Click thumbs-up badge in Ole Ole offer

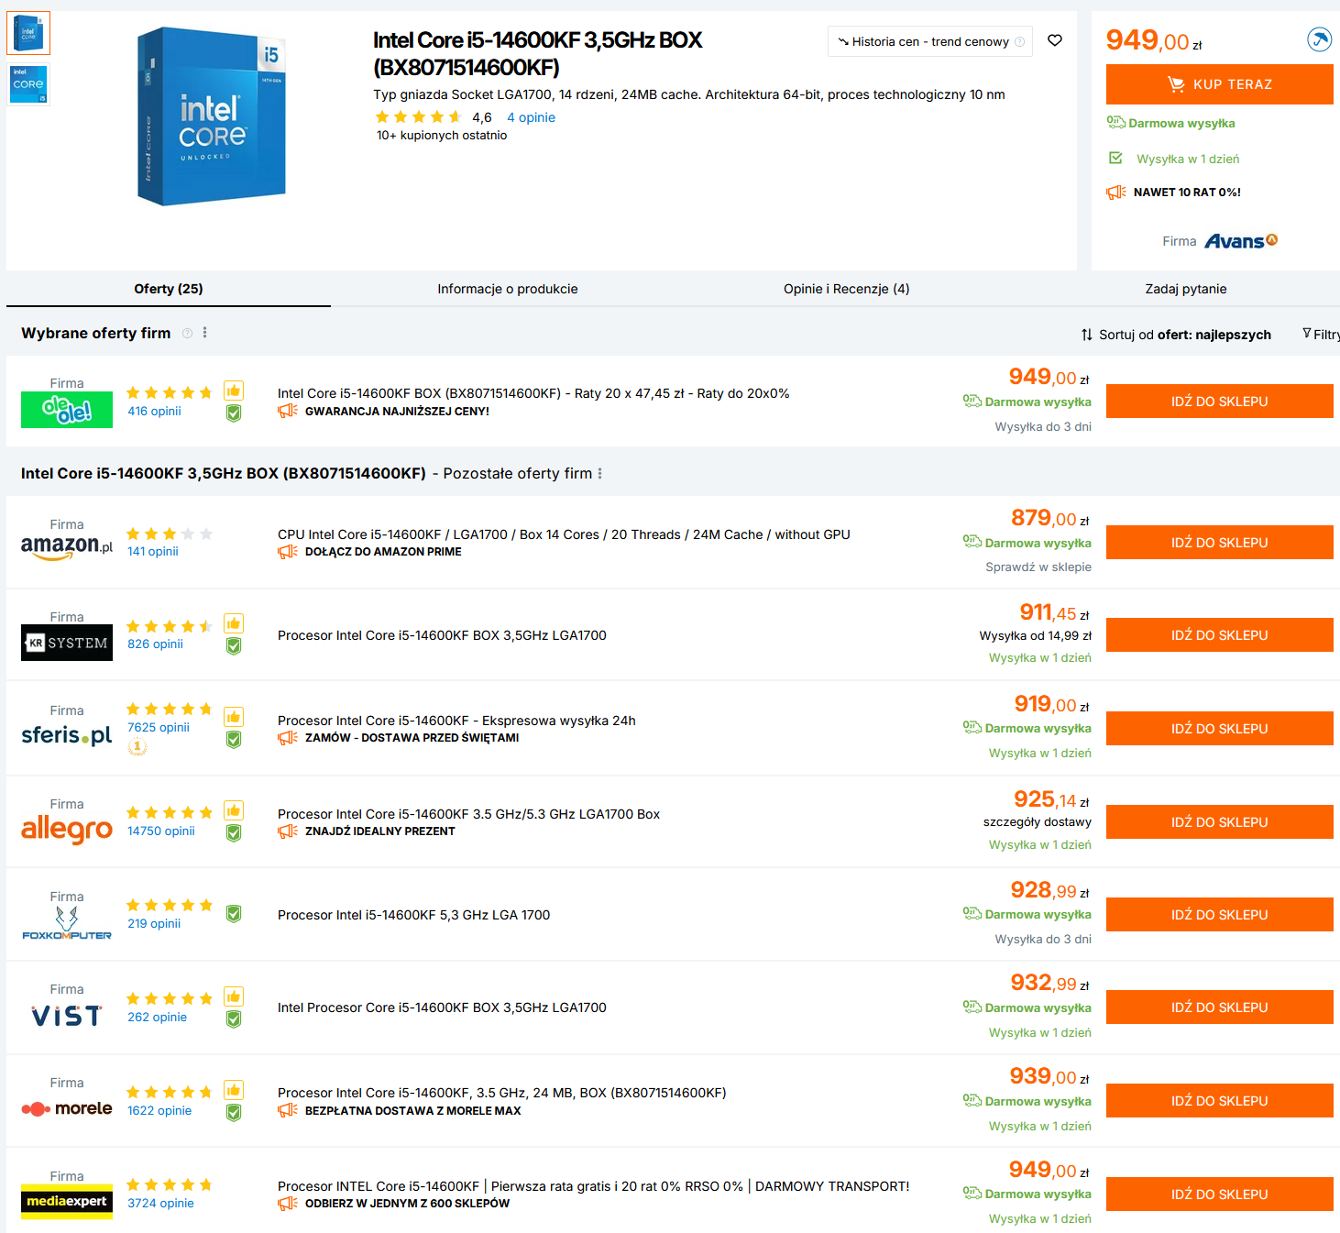(x=234, y=391)
